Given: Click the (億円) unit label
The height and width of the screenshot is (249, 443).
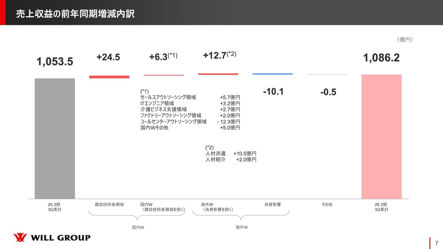Looking at the screenshot, I should coord(405,40).
